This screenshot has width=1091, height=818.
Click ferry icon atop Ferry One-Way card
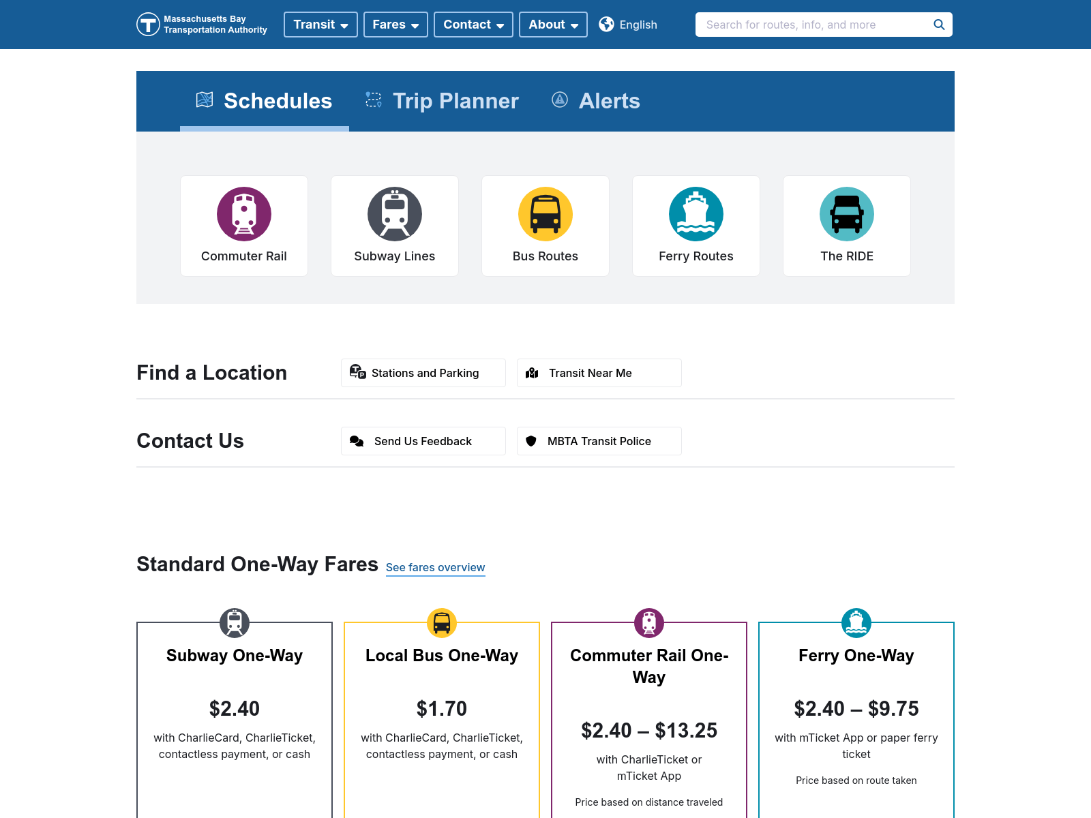[x=856, y=623]
